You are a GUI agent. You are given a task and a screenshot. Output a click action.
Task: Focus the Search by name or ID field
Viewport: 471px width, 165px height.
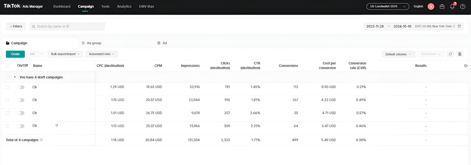67,26
